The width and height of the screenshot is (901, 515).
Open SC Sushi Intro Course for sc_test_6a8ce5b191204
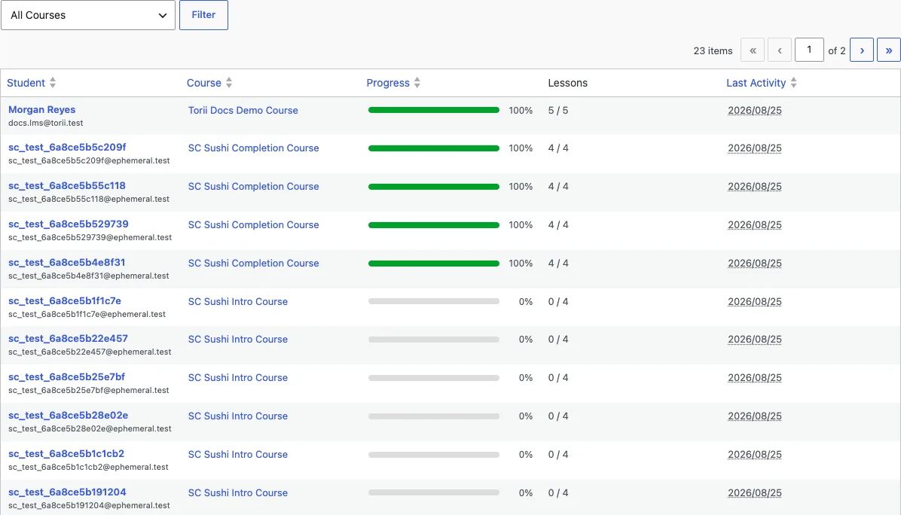238,493
